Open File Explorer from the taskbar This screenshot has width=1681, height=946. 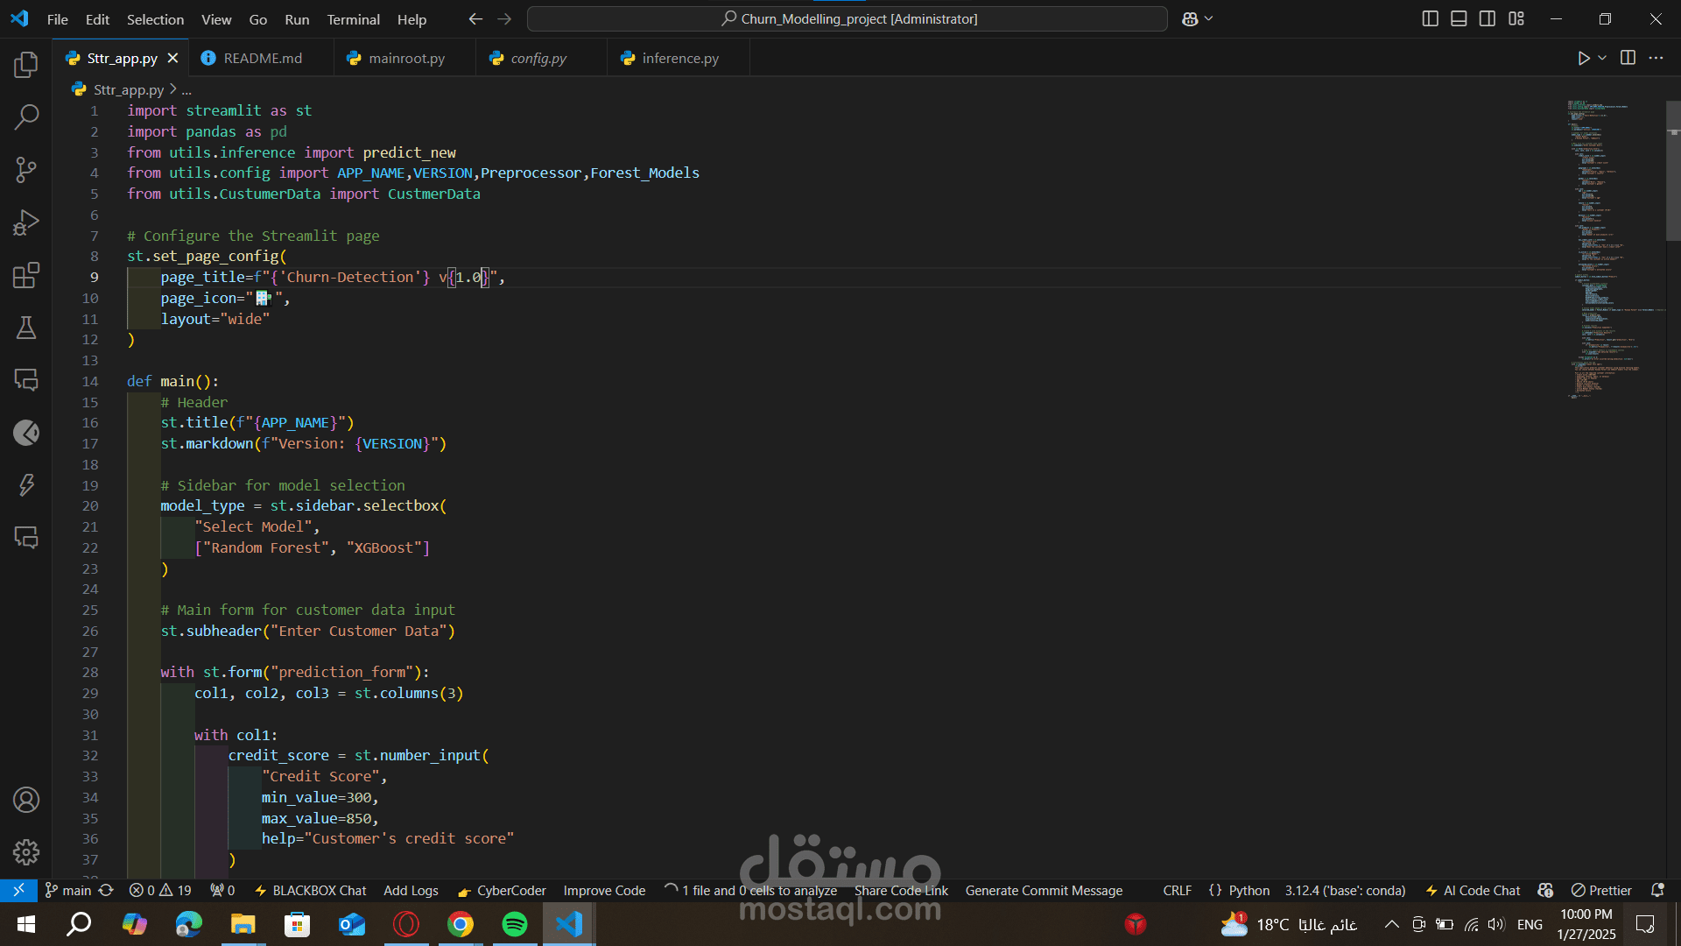click(x=243, y=924)
